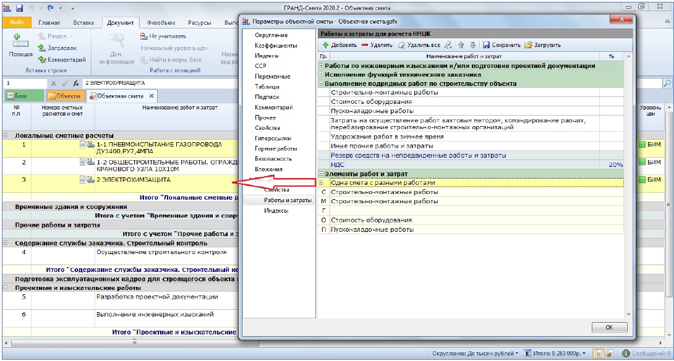This screenshot has width=674, height=361.
Task: Move the row down with the down arrow
Action: point(472,45)
